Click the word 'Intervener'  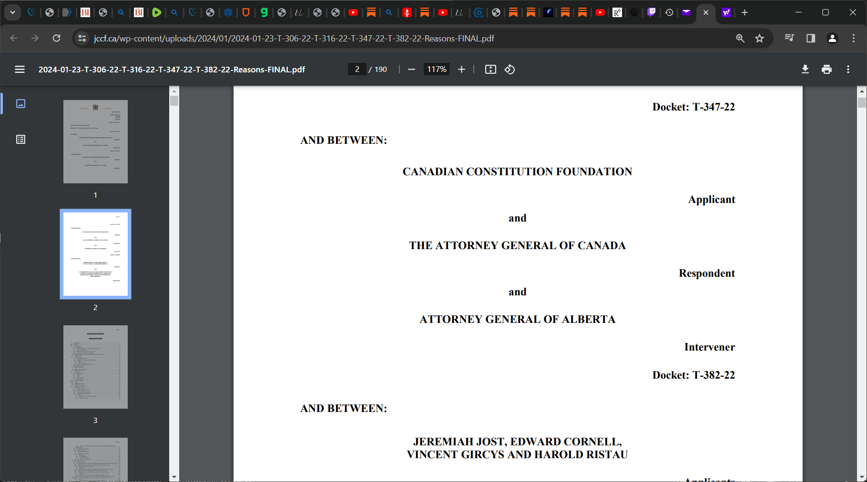tap(709, 347)
